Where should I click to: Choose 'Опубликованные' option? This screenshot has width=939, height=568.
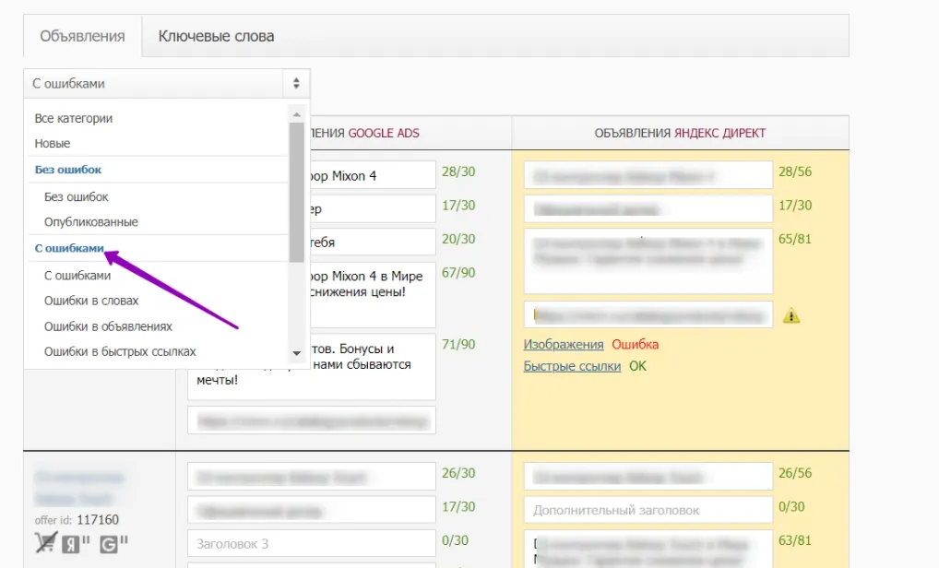[x=91, y=222]
